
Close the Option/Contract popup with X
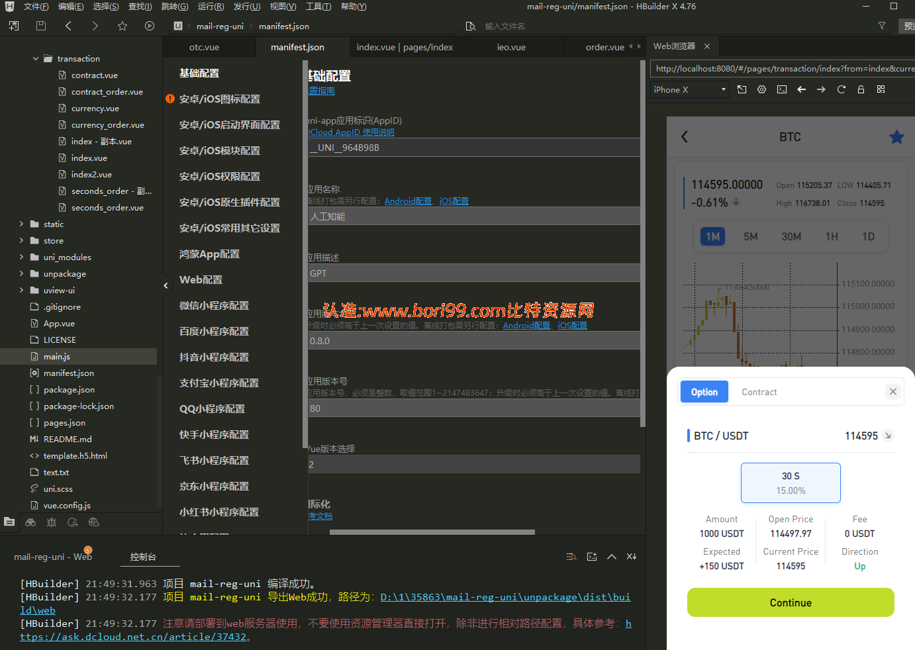coord(893,392)
